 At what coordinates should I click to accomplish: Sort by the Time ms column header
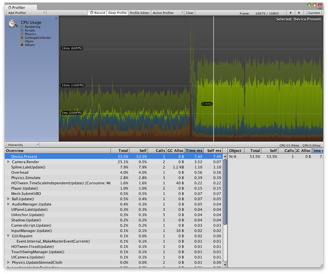coord(194,151)
